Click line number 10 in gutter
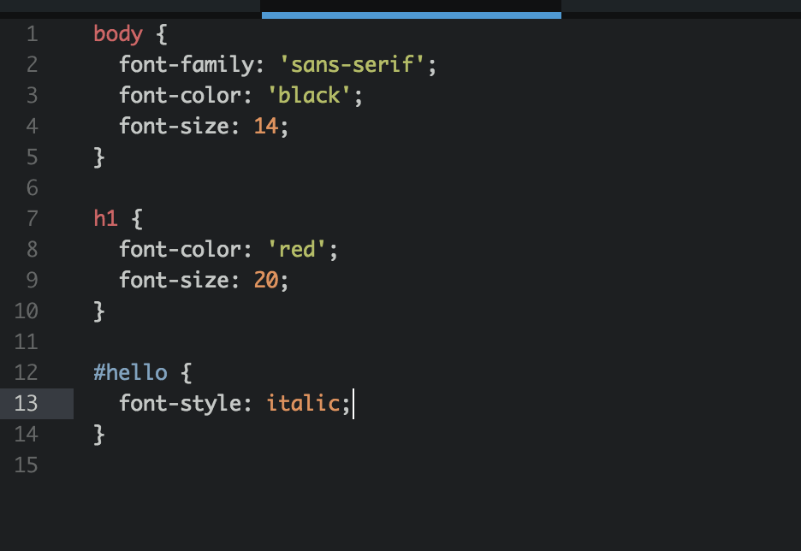Screen dimensions: 801x551 (26, 311)
